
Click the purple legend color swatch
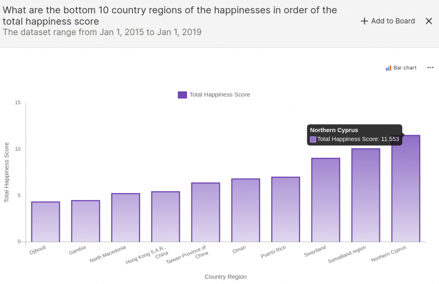pos(182,95)
